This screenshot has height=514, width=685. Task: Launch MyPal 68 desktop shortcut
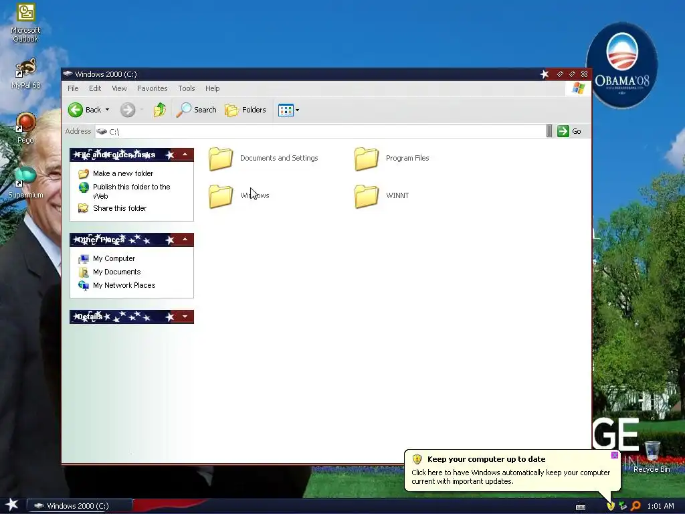tap(25, 74)
